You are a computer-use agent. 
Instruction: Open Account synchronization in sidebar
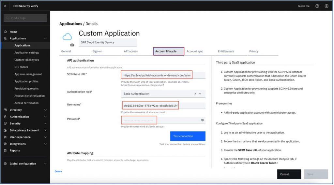click(x=29, y=96)
